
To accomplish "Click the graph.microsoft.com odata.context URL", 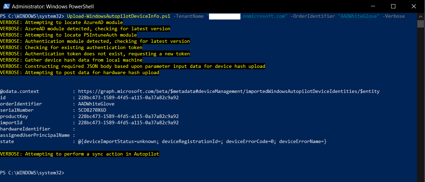I will [x=229, y=91].
